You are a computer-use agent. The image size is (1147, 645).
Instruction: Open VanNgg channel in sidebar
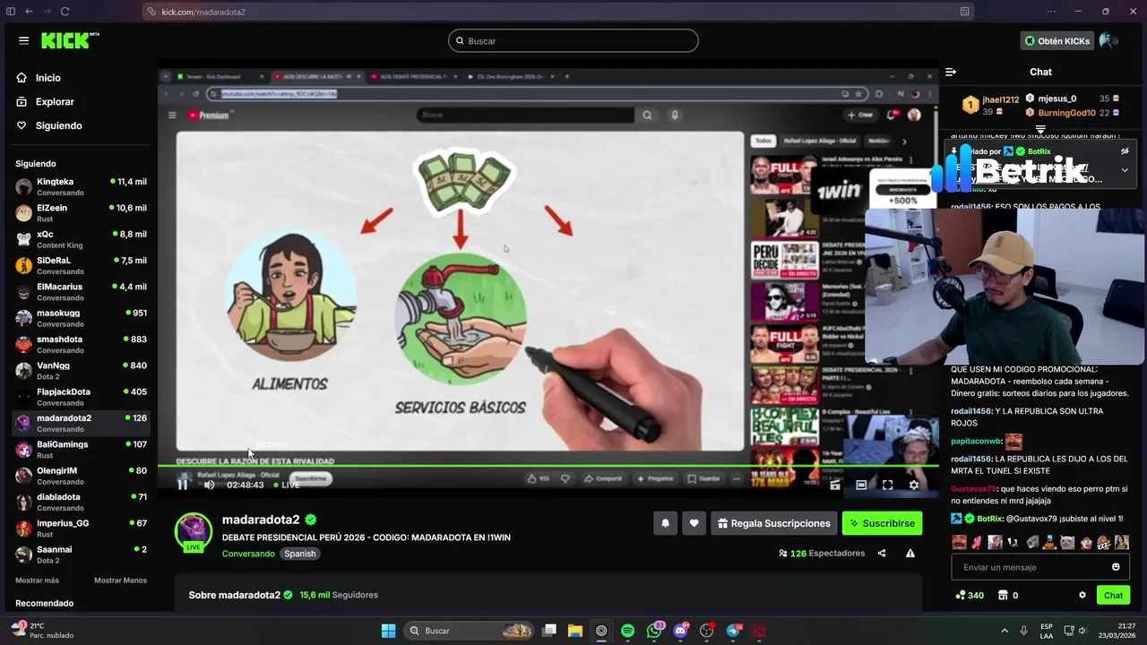81,370
